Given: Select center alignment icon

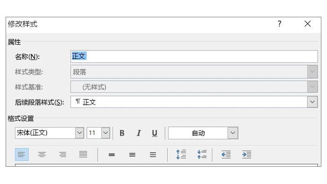Looking at the screenshot, I should coord(42,155).
